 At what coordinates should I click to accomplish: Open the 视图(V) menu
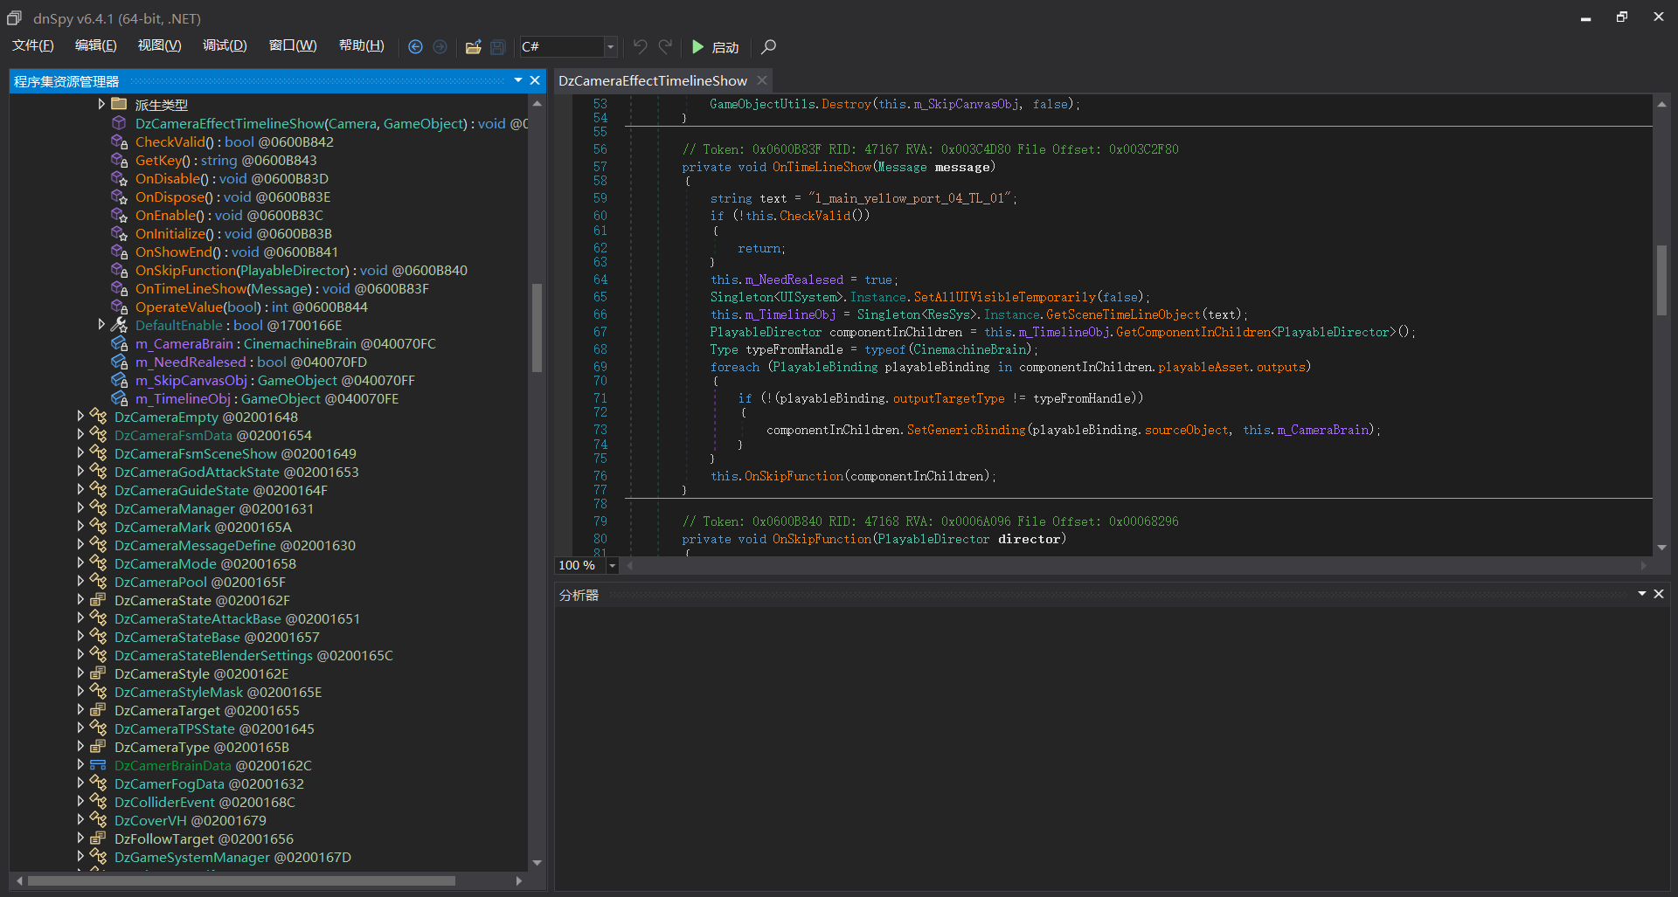point(159,45)
